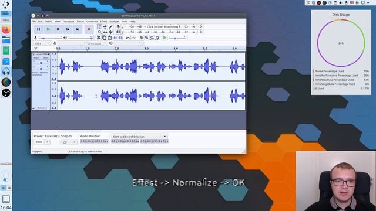Trim audio outside selection
This screenshot has height=211, width=376.
point(115,38)
